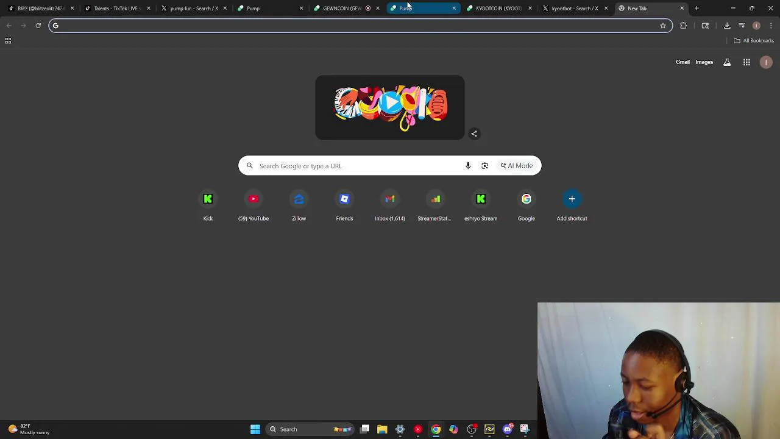Open AI Mode in the search box

click(517, 166)
